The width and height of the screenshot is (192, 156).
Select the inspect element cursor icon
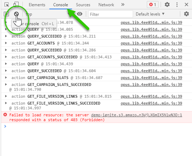point(6,5)
